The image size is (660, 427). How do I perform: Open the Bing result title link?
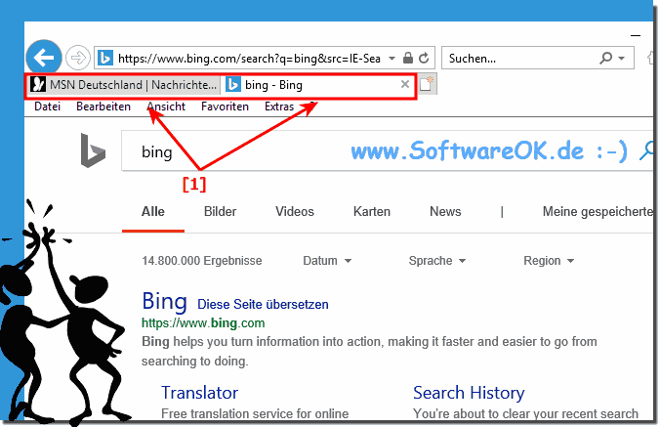(x=165, y=302)
